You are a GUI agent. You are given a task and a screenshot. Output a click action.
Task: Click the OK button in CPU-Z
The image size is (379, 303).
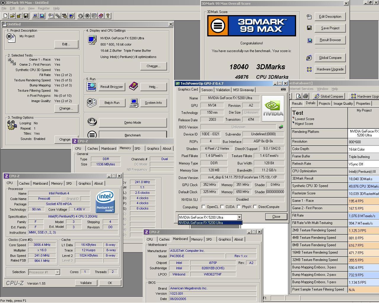110,283
